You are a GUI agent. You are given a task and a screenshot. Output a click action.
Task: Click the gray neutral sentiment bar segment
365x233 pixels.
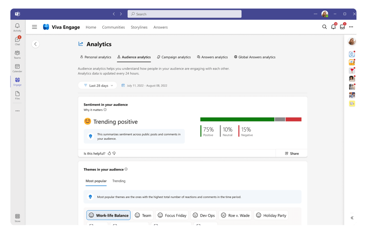tap(280, 119)
